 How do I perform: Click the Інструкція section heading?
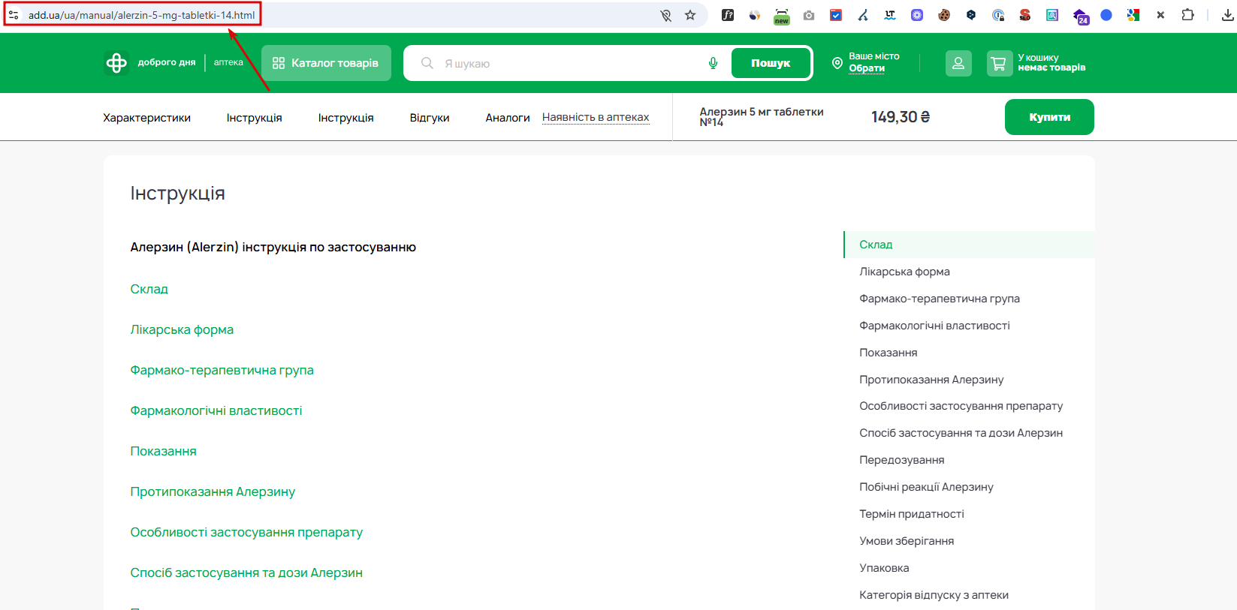(178, 194)
